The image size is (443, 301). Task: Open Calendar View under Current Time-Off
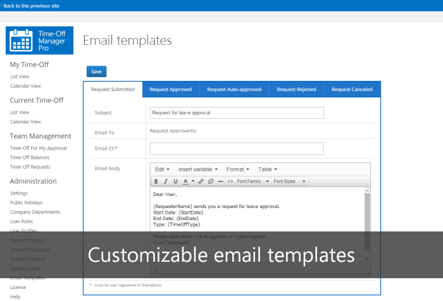[25, 121]
